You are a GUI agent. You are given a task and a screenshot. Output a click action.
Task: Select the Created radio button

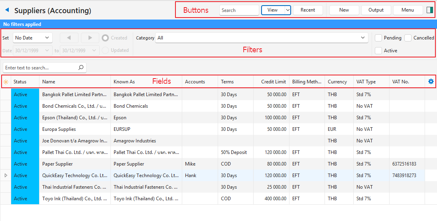tap(106, 38)
